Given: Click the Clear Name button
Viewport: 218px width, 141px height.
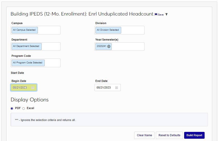Looking at the screenshot, I should (144, 135).
